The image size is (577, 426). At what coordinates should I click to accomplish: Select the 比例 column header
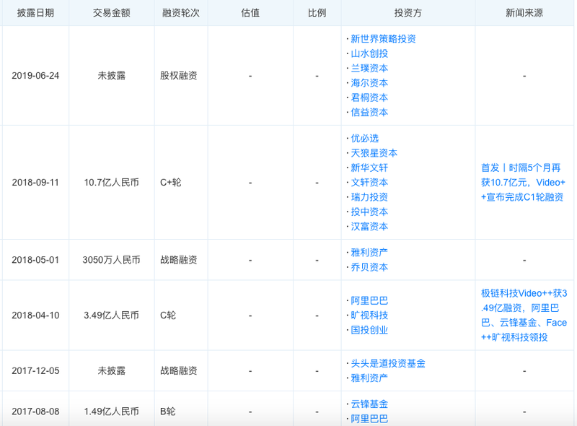pos(317,13)
